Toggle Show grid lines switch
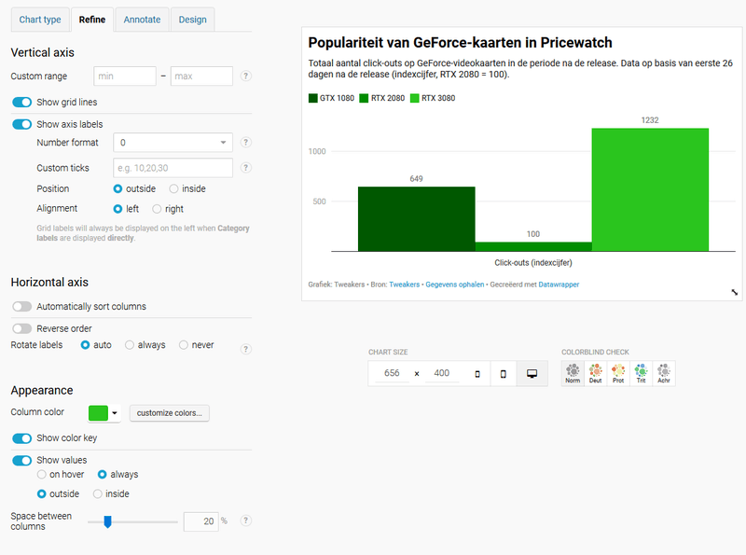The image size is (746, 555). (21, 103)
